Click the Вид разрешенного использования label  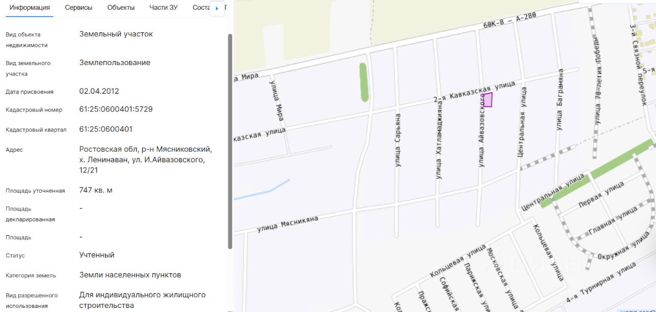pos(32,301)
